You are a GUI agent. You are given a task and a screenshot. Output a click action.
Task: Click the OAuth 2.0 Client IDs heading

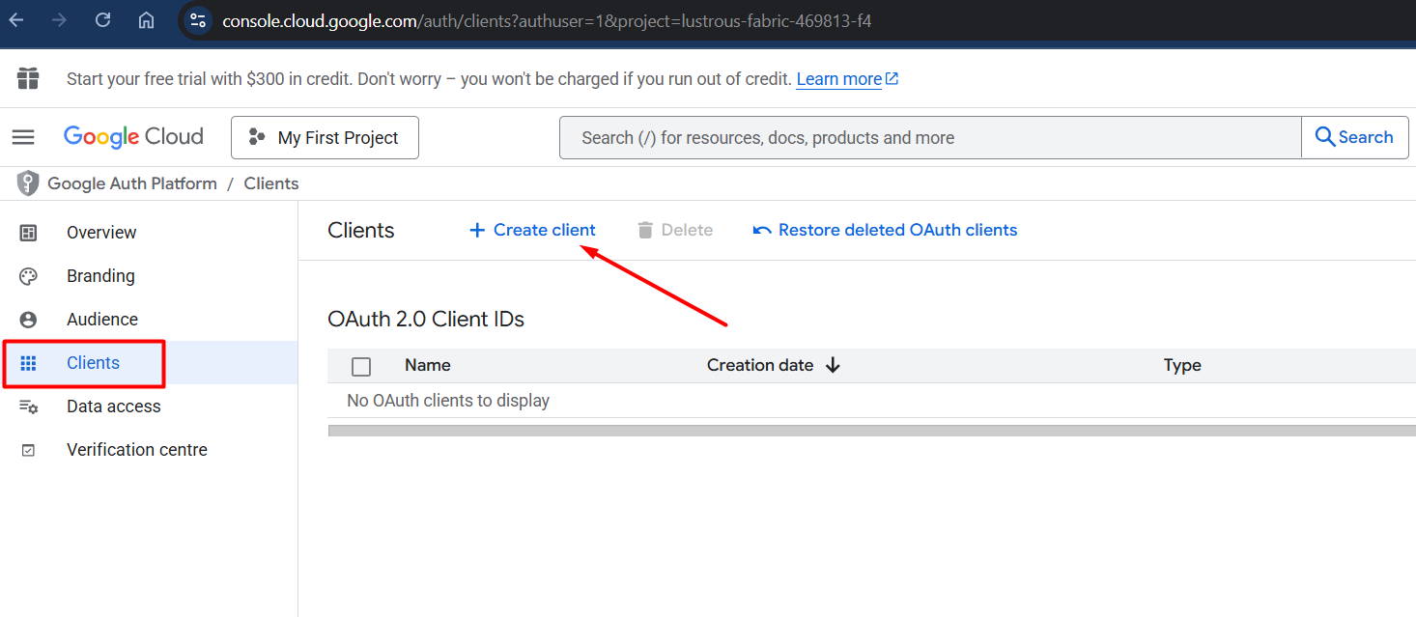426,319
